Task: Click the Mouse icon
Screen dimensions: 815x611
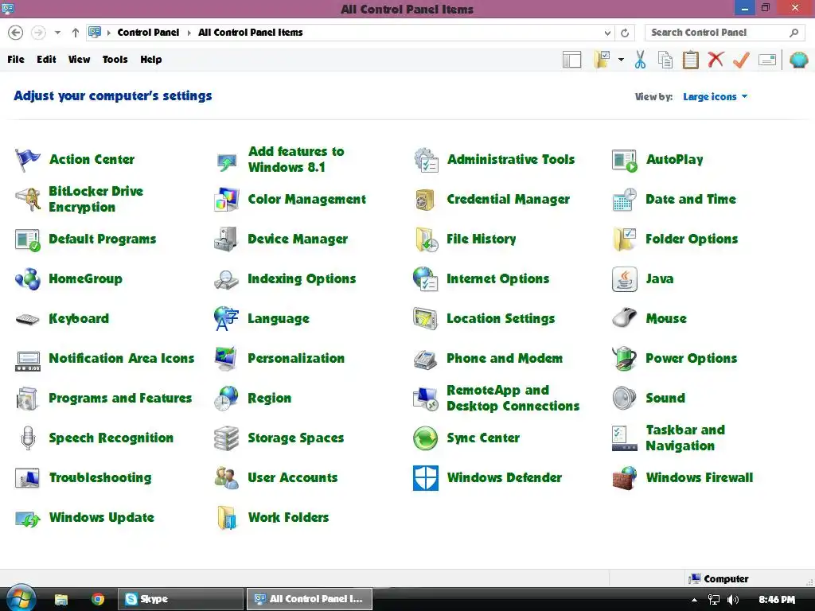Action: (624, 318)
